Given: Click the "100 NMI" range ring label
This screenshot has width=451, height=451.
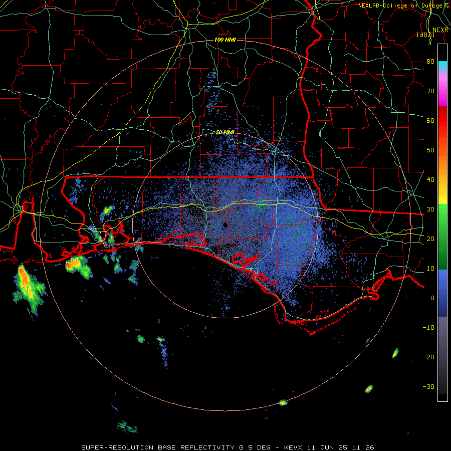Looking at the screenshot, I should (x=225, y=40).
